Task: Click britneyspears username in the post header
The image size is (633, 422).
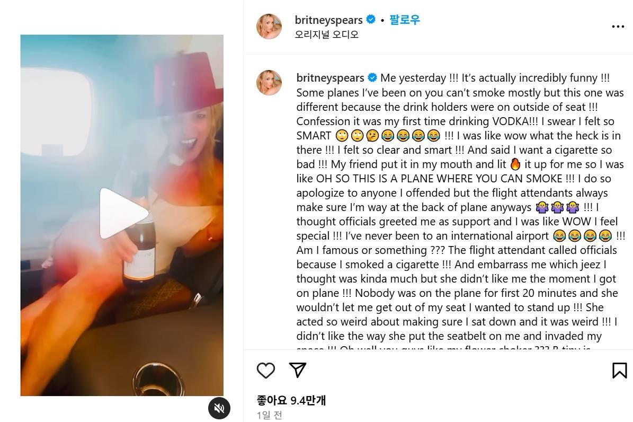Action: [328, 20]
